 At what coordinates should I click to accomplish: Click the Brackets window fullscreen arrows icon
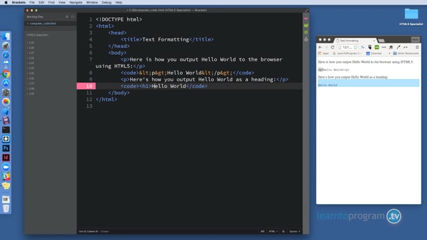click(307, 10)
